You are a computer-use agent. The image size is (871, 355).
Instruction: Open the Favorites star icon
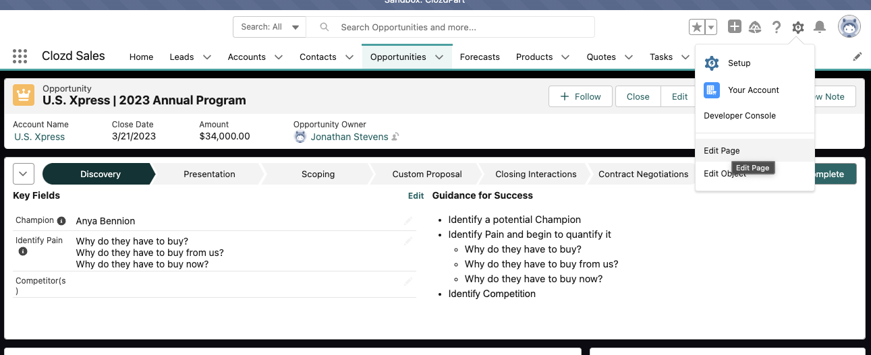[x=696, y=27]
